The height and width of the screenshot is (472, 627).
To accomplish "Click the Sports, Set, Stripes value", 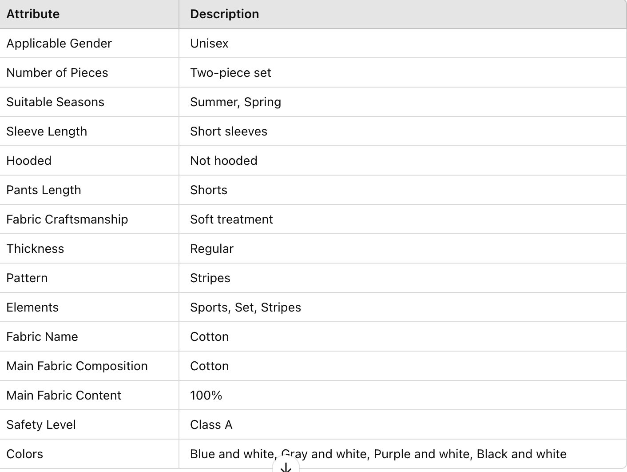I will [x=246, y=308].
